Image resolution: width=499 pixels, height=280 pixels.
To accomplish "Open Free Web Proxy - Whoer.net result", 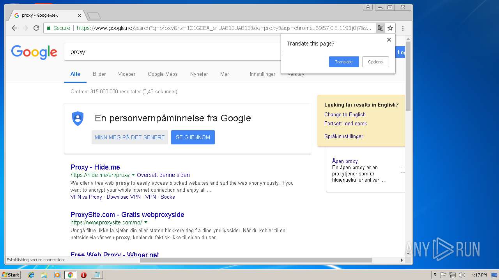I will click(115, 255).
